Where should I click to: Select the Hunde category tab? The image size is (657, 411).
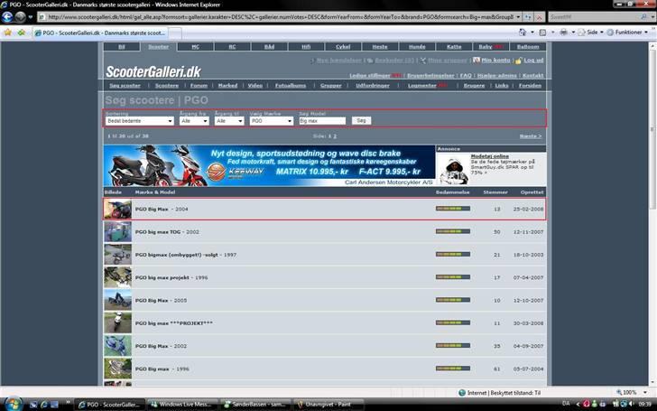pos(417,47)
